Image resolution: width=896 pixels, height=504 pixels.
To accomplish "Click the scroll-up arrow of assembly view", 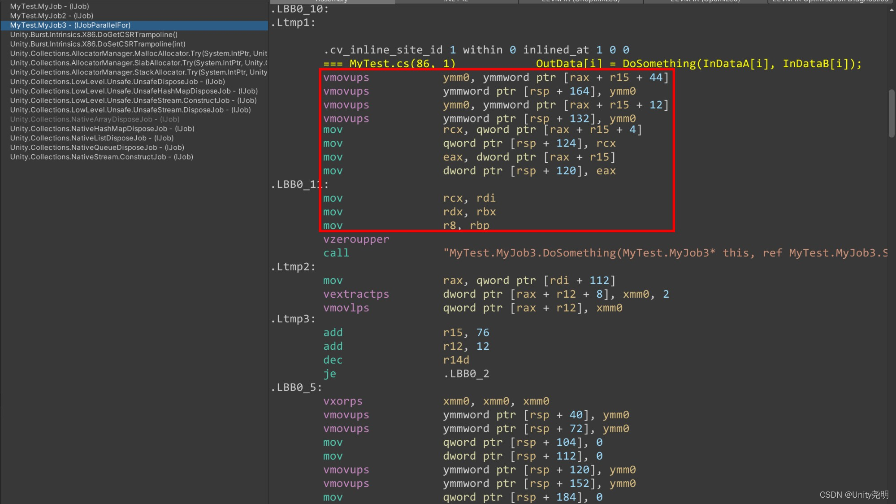I will [x=892, y=10].
